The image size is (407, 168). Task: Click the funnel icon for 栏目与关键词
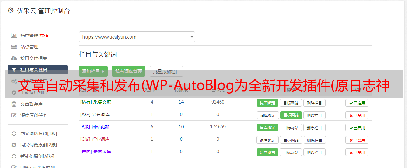coord(14,70)
